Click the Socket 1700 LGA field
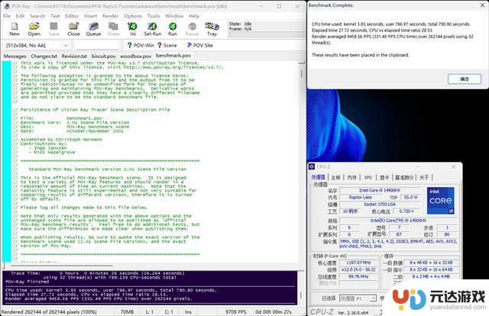The width and height of the screenshot is (489, 316). (x=380, y=204)
